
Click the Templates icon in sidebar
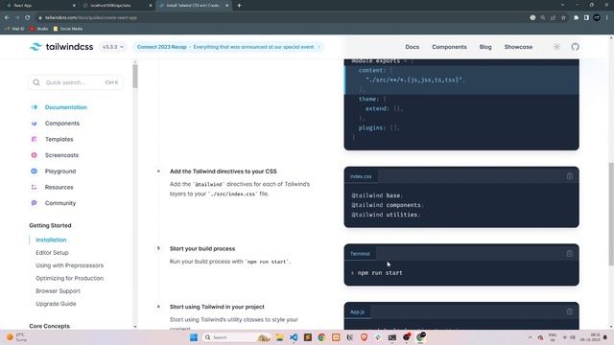(35, 139)
